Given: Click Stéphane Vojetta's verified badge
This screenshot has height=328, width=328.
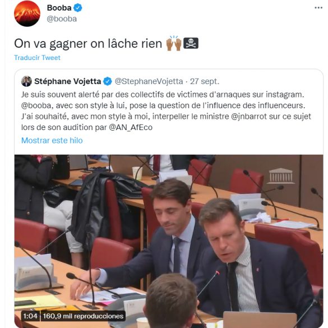Looking at the screenshot, I should (108, 81).
